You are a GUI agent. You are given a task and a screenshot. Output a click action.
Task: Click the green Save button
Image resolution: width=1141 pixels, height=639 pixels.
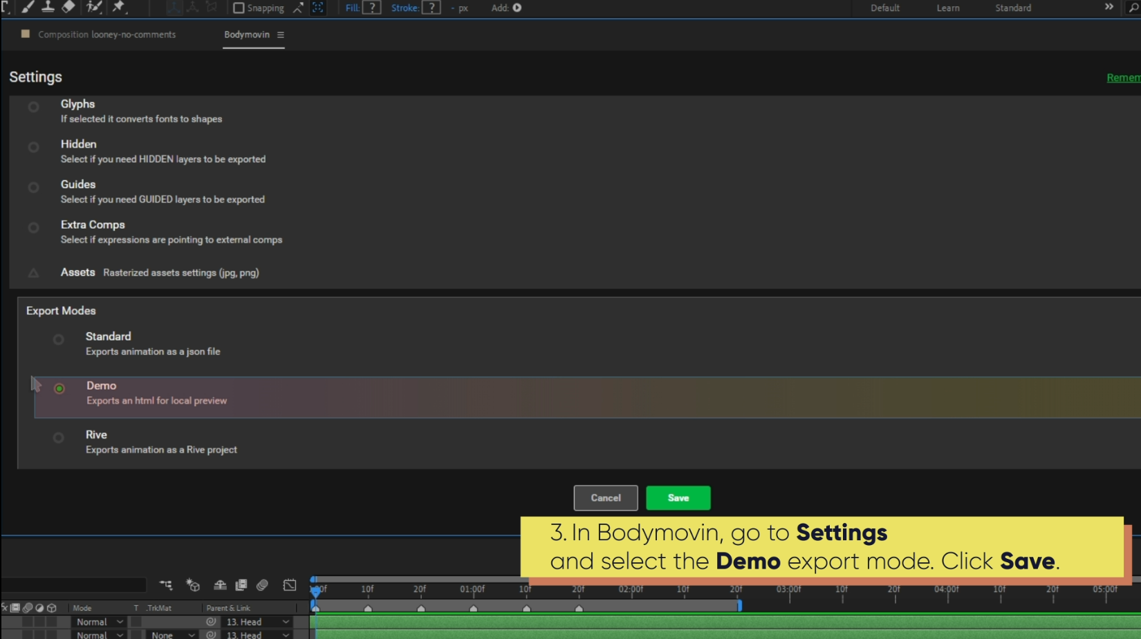(678, 498)
